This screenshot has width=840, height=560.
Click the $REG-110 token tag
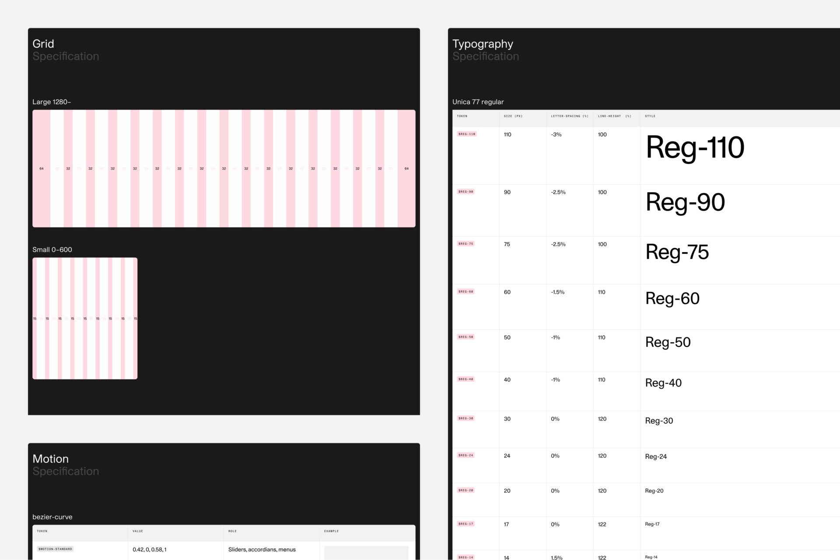click(466, 134)
